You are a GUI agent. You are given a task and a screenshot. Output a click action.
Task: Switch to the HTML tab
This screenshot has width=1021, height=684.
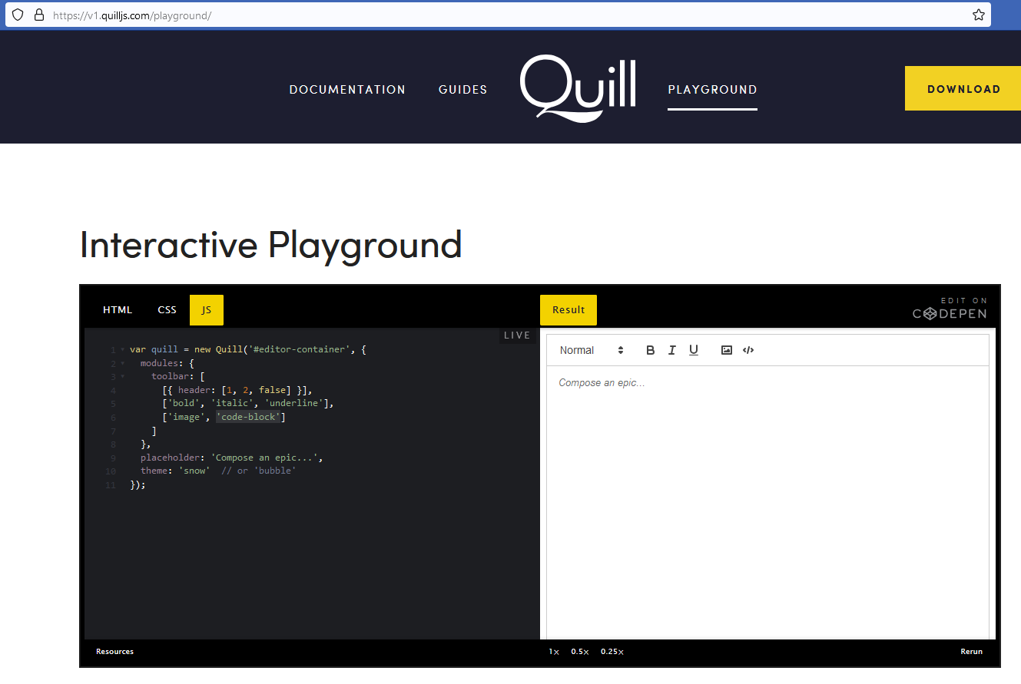118,310
